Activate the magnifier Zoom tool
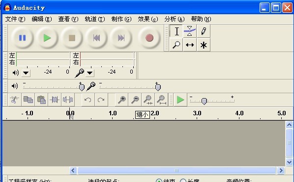The image size is (294, 182). 176,45
